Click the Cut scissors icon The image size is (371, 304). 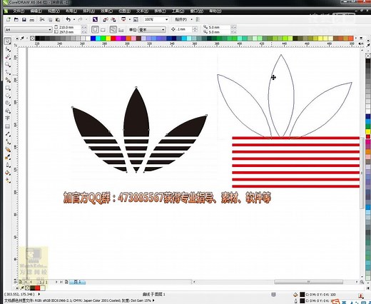pos(42,19)
